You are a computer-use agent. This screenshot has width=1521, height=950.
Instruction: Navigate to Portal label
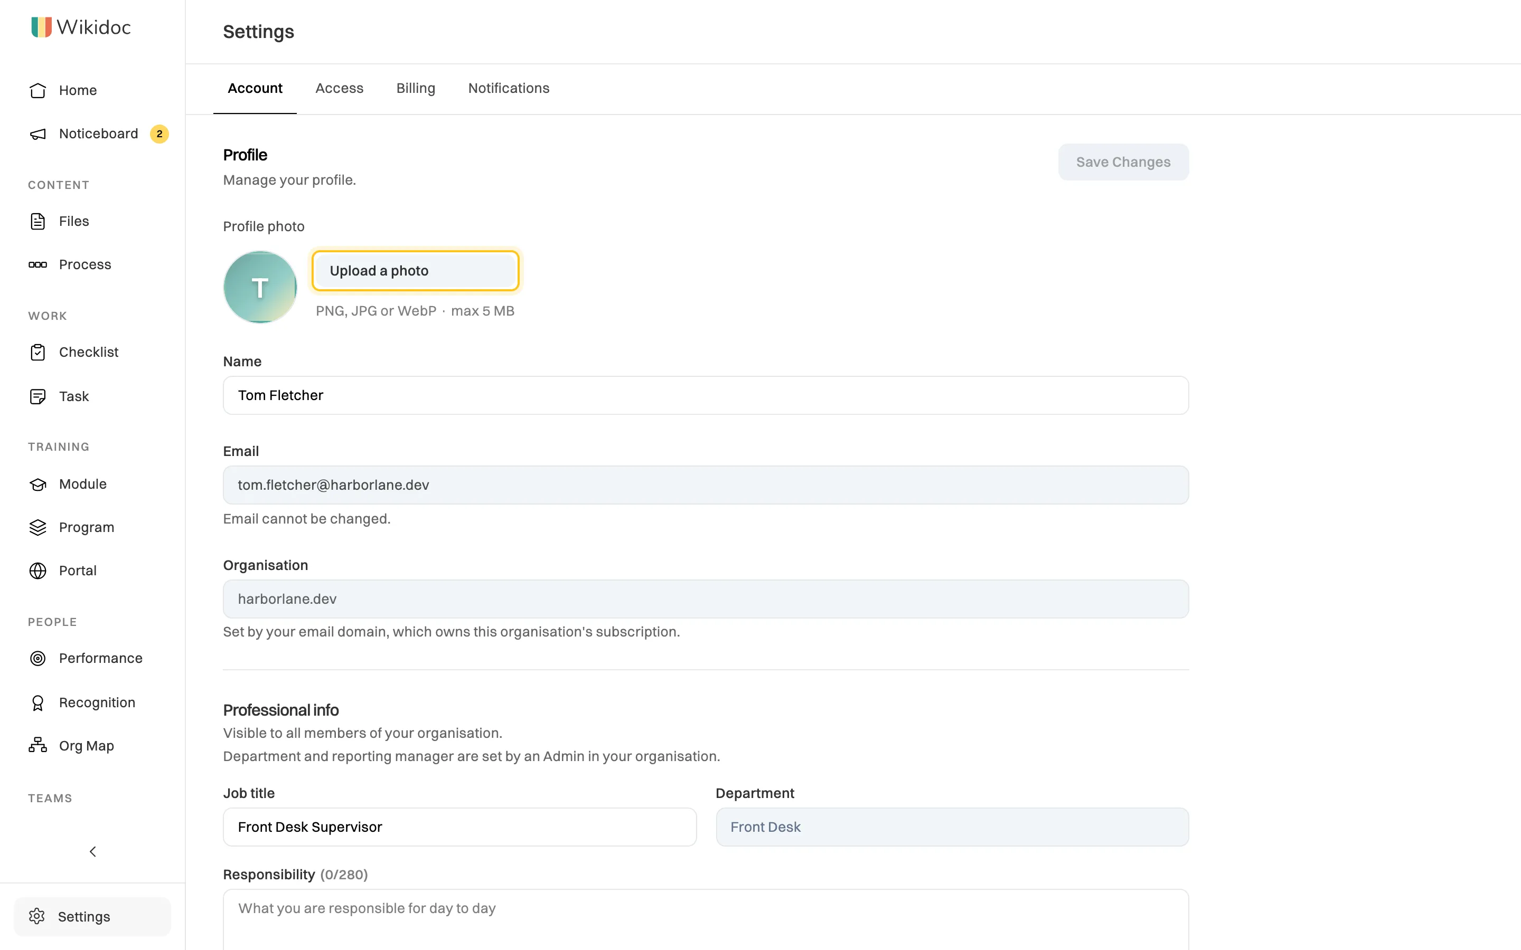(x=78, y=571)
